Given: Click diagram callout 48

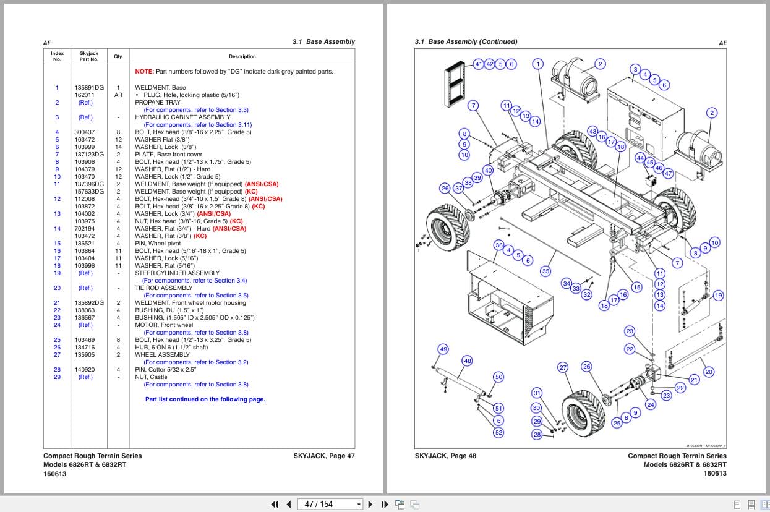Looking at the screenshot, I should [467, 361].
